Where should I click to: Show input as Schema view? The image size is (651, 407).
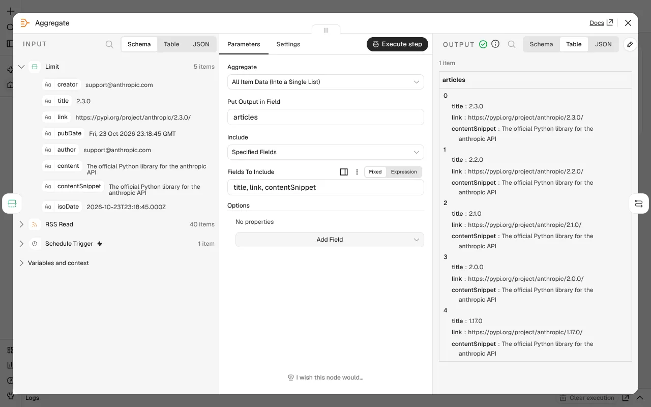click(x=139, y=44)
